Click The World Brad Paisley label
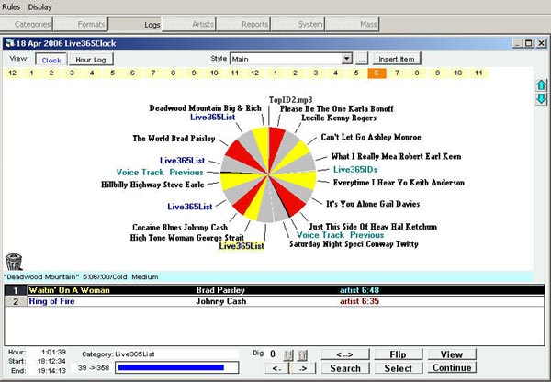This screenshot has width=551, height=382. [x=174, y=139]
